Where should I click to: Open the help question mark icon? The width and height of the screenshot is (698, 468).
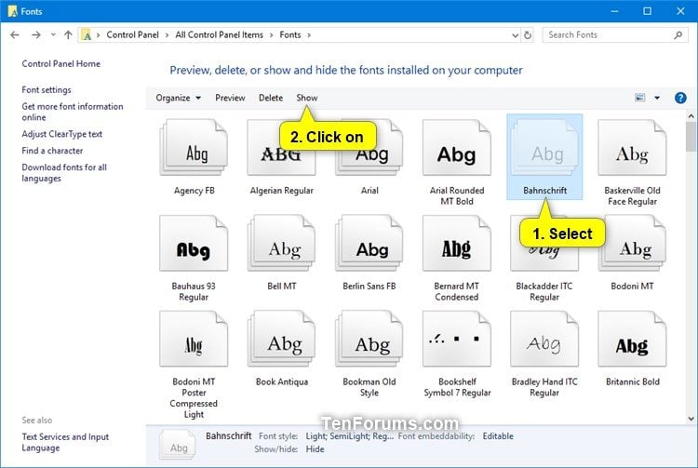coord(679,98)
